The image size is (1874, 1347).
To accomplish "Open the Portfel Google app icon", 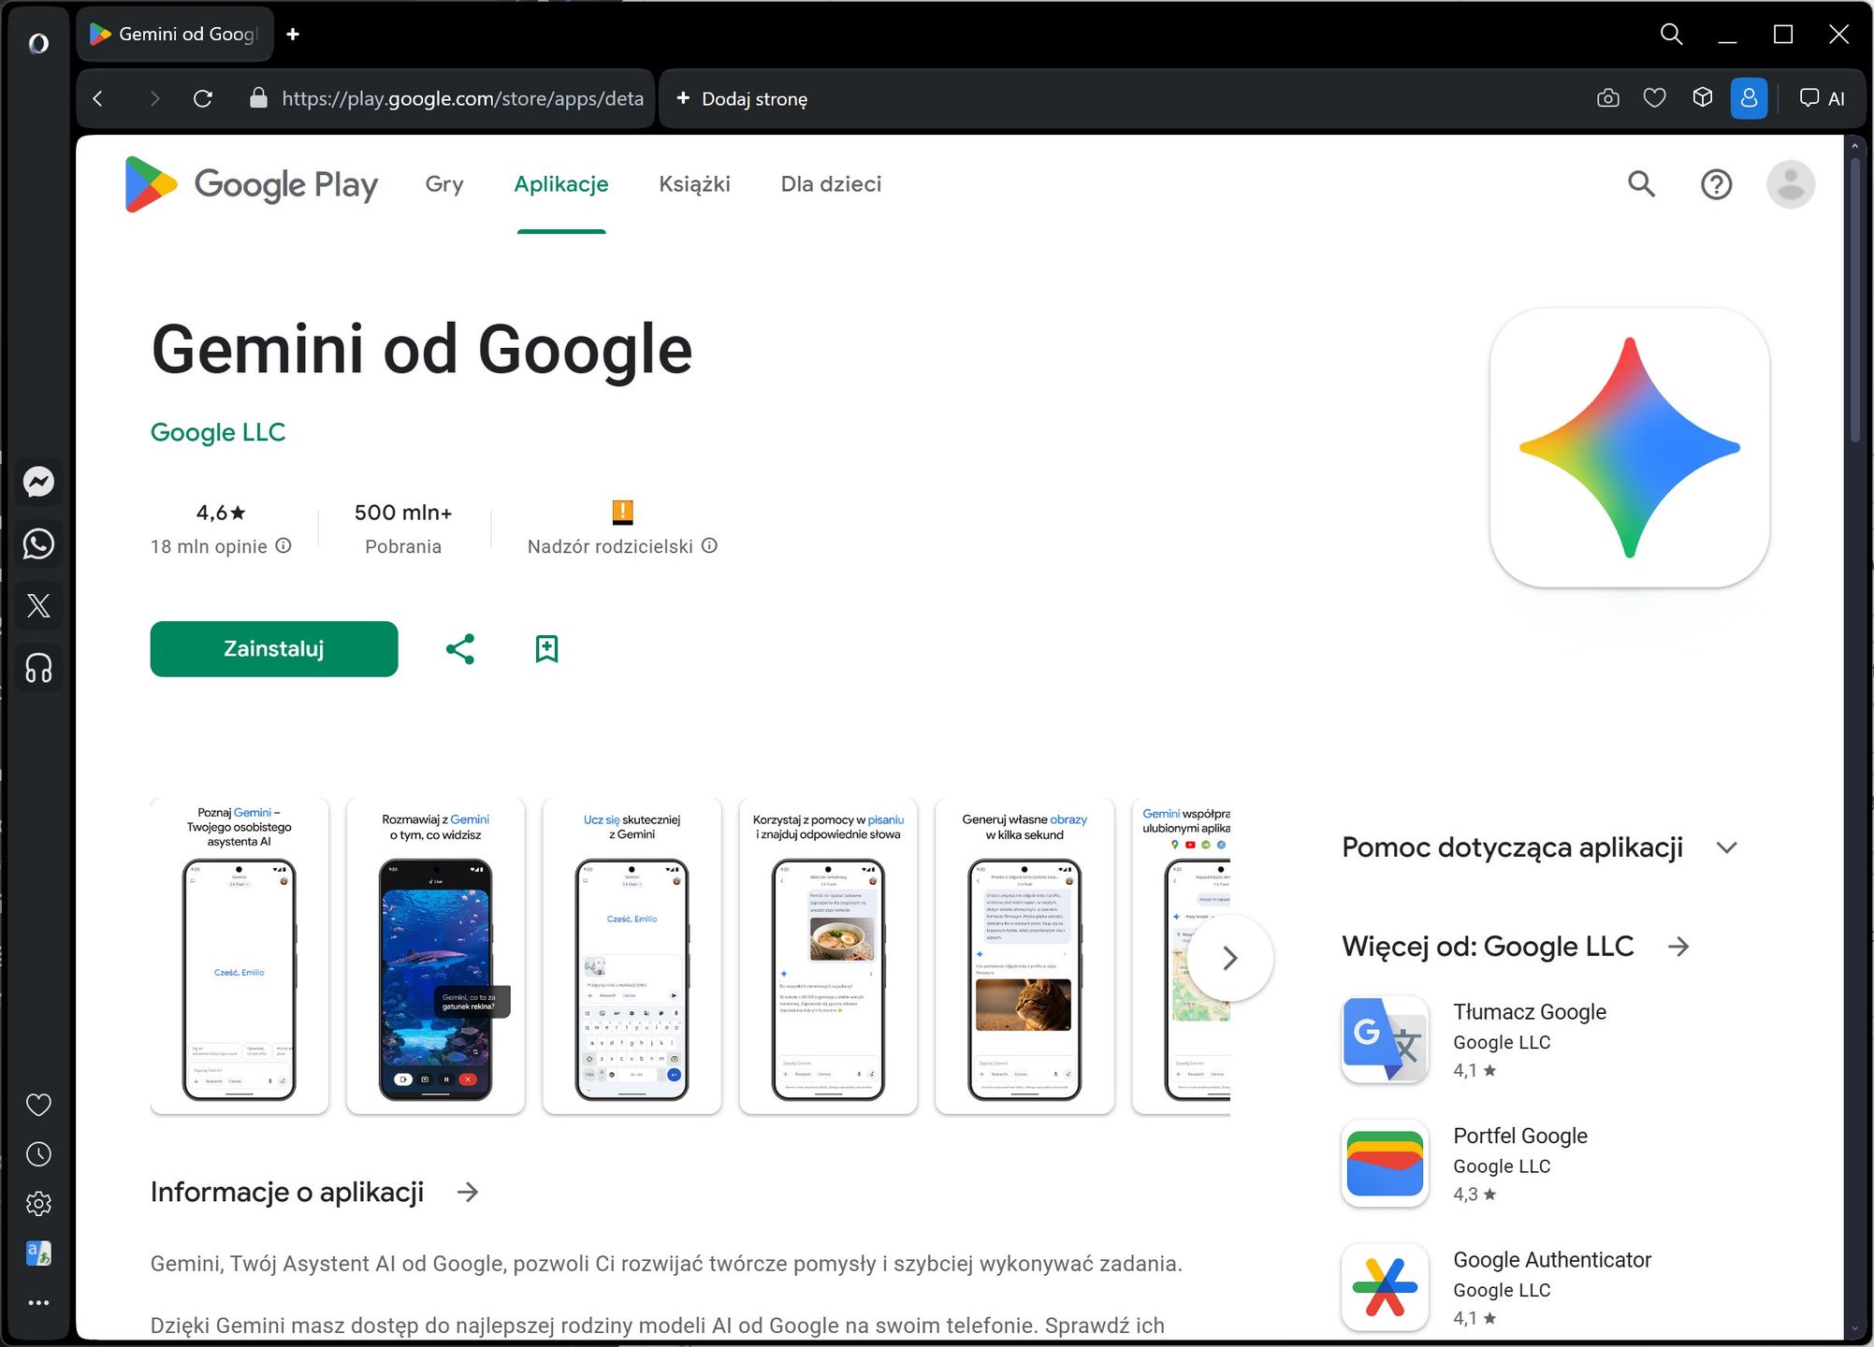I will click(1385, 1164).
